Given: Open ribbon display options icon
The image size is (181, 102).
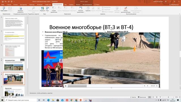Looking at the screenshot, I should coord(166,1).
